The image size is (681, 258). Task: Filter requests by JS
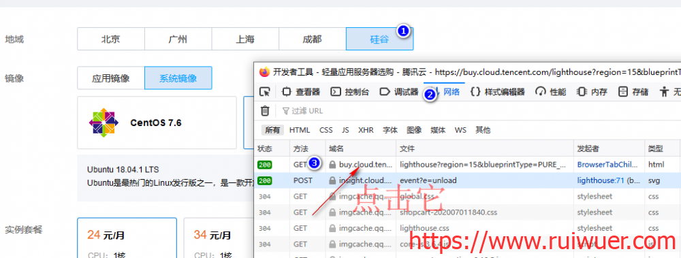point(345,130)
